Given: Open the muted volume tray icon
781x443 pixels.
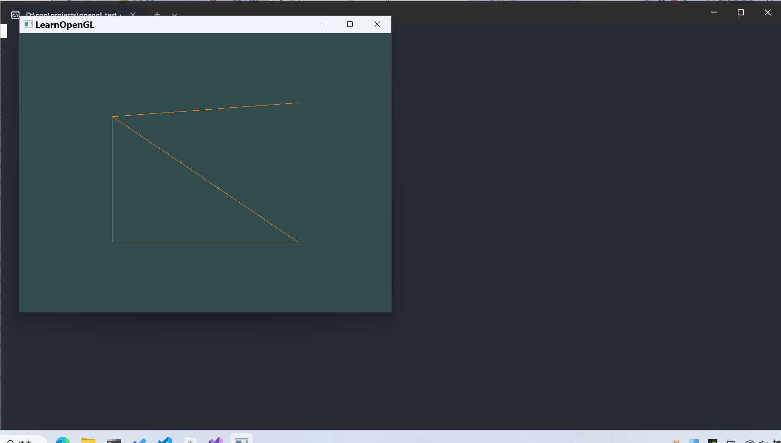Looking at the screenshot, I should [x=763, y=441].
